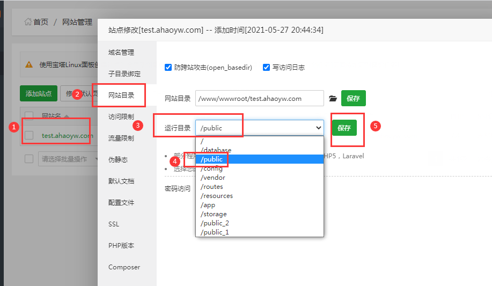Click the green 添加站点 button
The image size is (492, 286).
click(x=38, y=93)
